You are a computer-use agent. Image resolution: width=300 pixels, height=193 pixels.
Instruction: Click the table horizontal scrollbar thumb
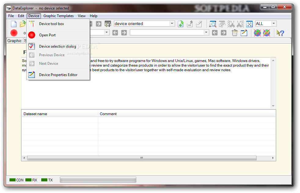142,158
